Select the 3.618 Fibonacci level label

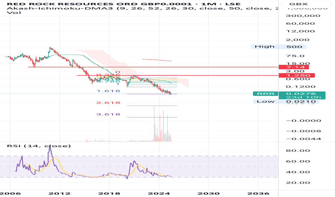(108, 114)
